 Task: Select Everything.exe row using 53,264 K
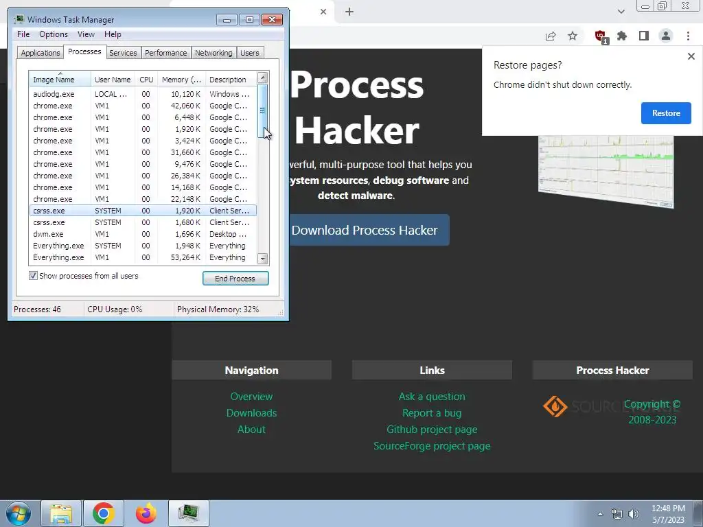tap(143, 257)
